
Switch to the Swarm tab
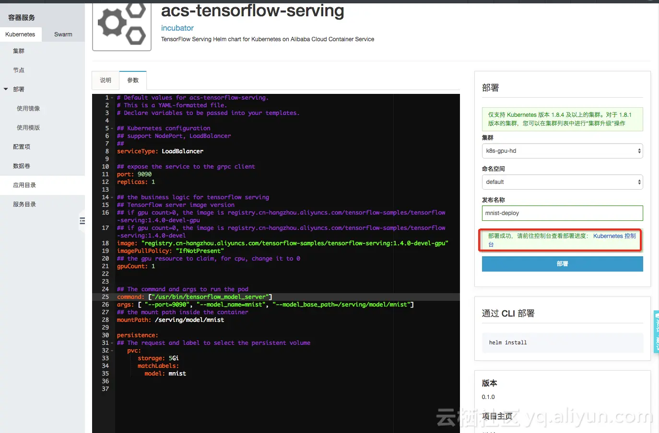[x=63, y=34]
